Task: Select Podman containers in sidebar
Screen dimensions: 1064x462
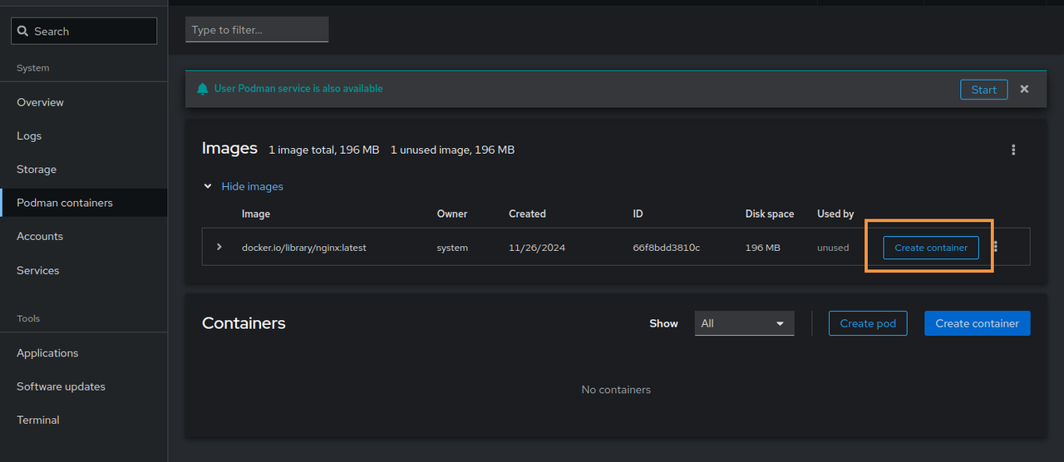Action: coord(83,203)
